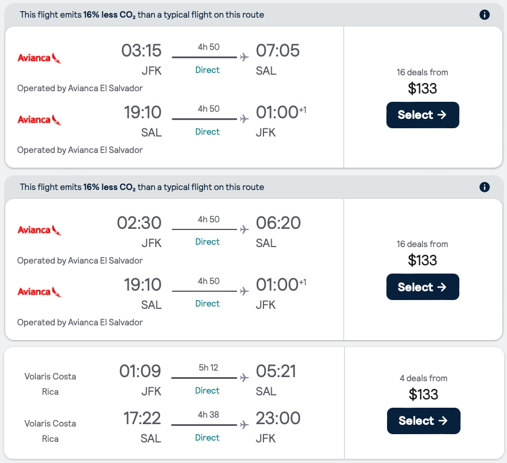
Task: Click Direct label under 01:09 Volaris flight
Action: click(x=207, y=391)
